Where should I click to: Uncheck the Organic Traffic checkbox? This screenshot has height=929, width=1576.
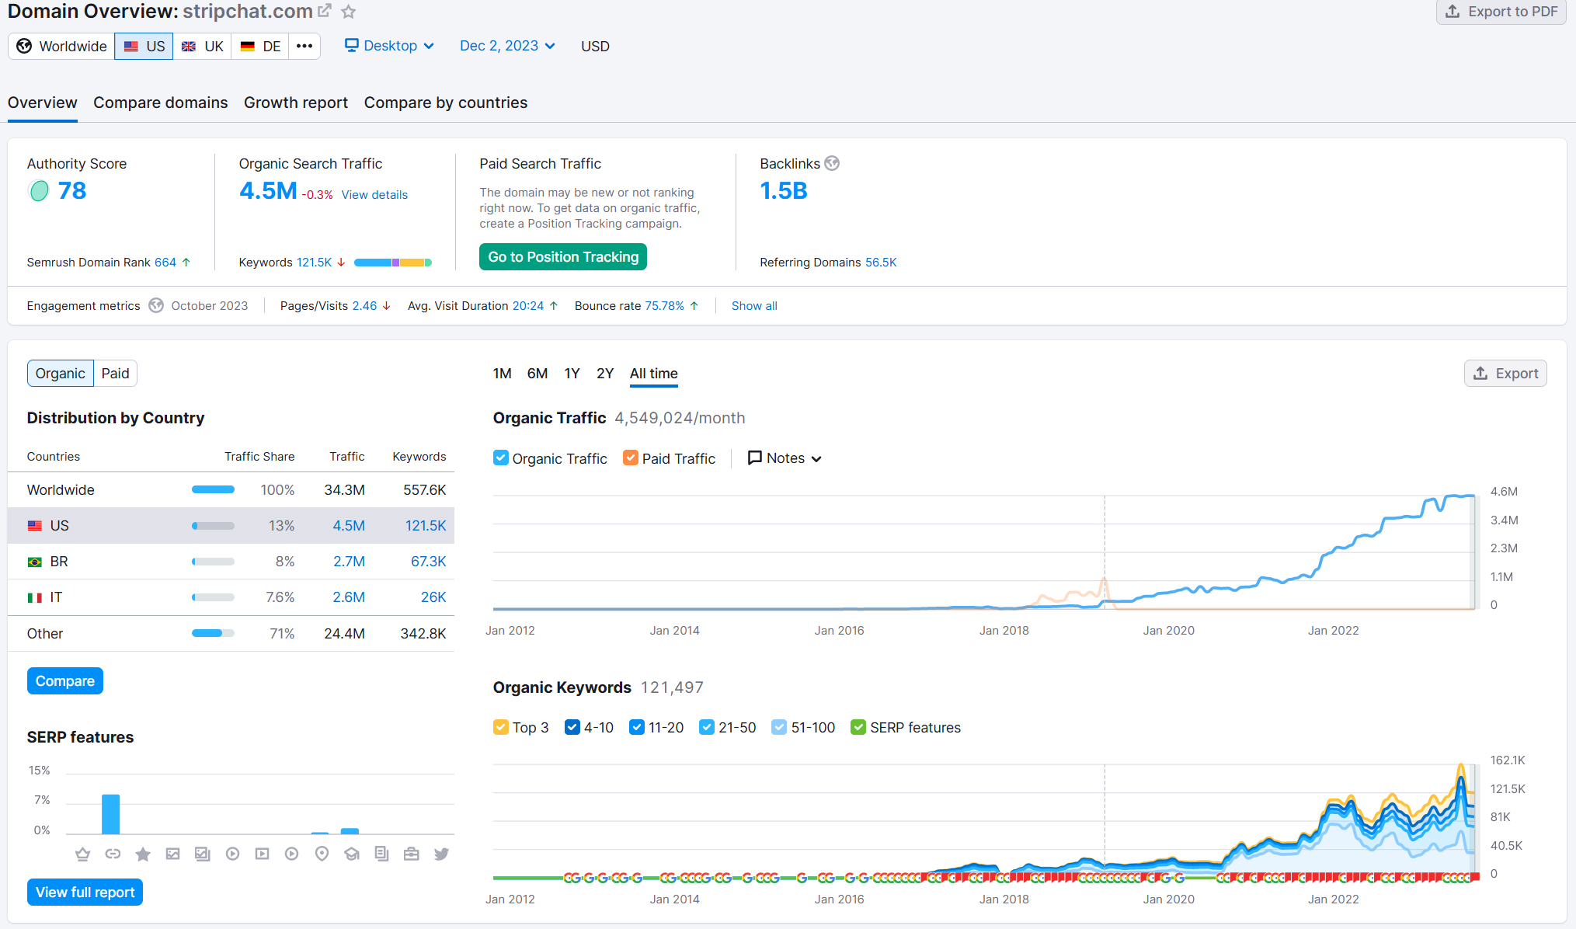coord(501,458)
